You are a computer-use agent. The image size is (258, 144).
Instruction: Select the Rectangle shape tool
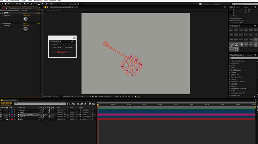click(24, 4)
